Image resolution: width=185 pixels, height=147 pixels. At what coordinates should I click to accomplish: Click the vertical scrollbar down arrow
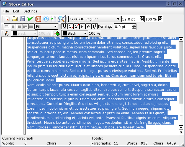click(x=181, y=132)
